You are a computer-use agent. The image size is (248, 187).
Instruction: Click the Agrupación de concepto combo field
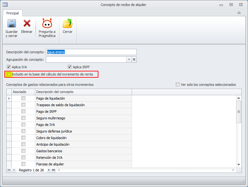pos(86,60)
